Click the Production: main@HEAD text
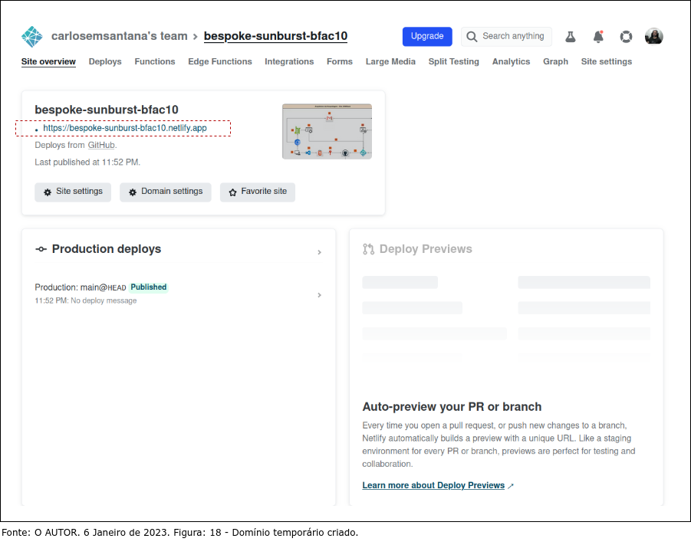This screenshot has height=545, width=691. point(81,287)
